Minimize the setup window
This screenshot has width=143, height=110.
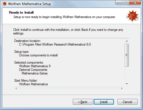pyautogui.click(x=119, y=3)
